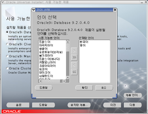The height and width of the screenshot is (114, 148).
Task: Close the 언어 선택 dialog
Action: coord(115,10)
